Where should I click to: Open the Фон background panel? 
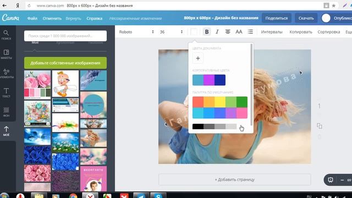[6, 112]
